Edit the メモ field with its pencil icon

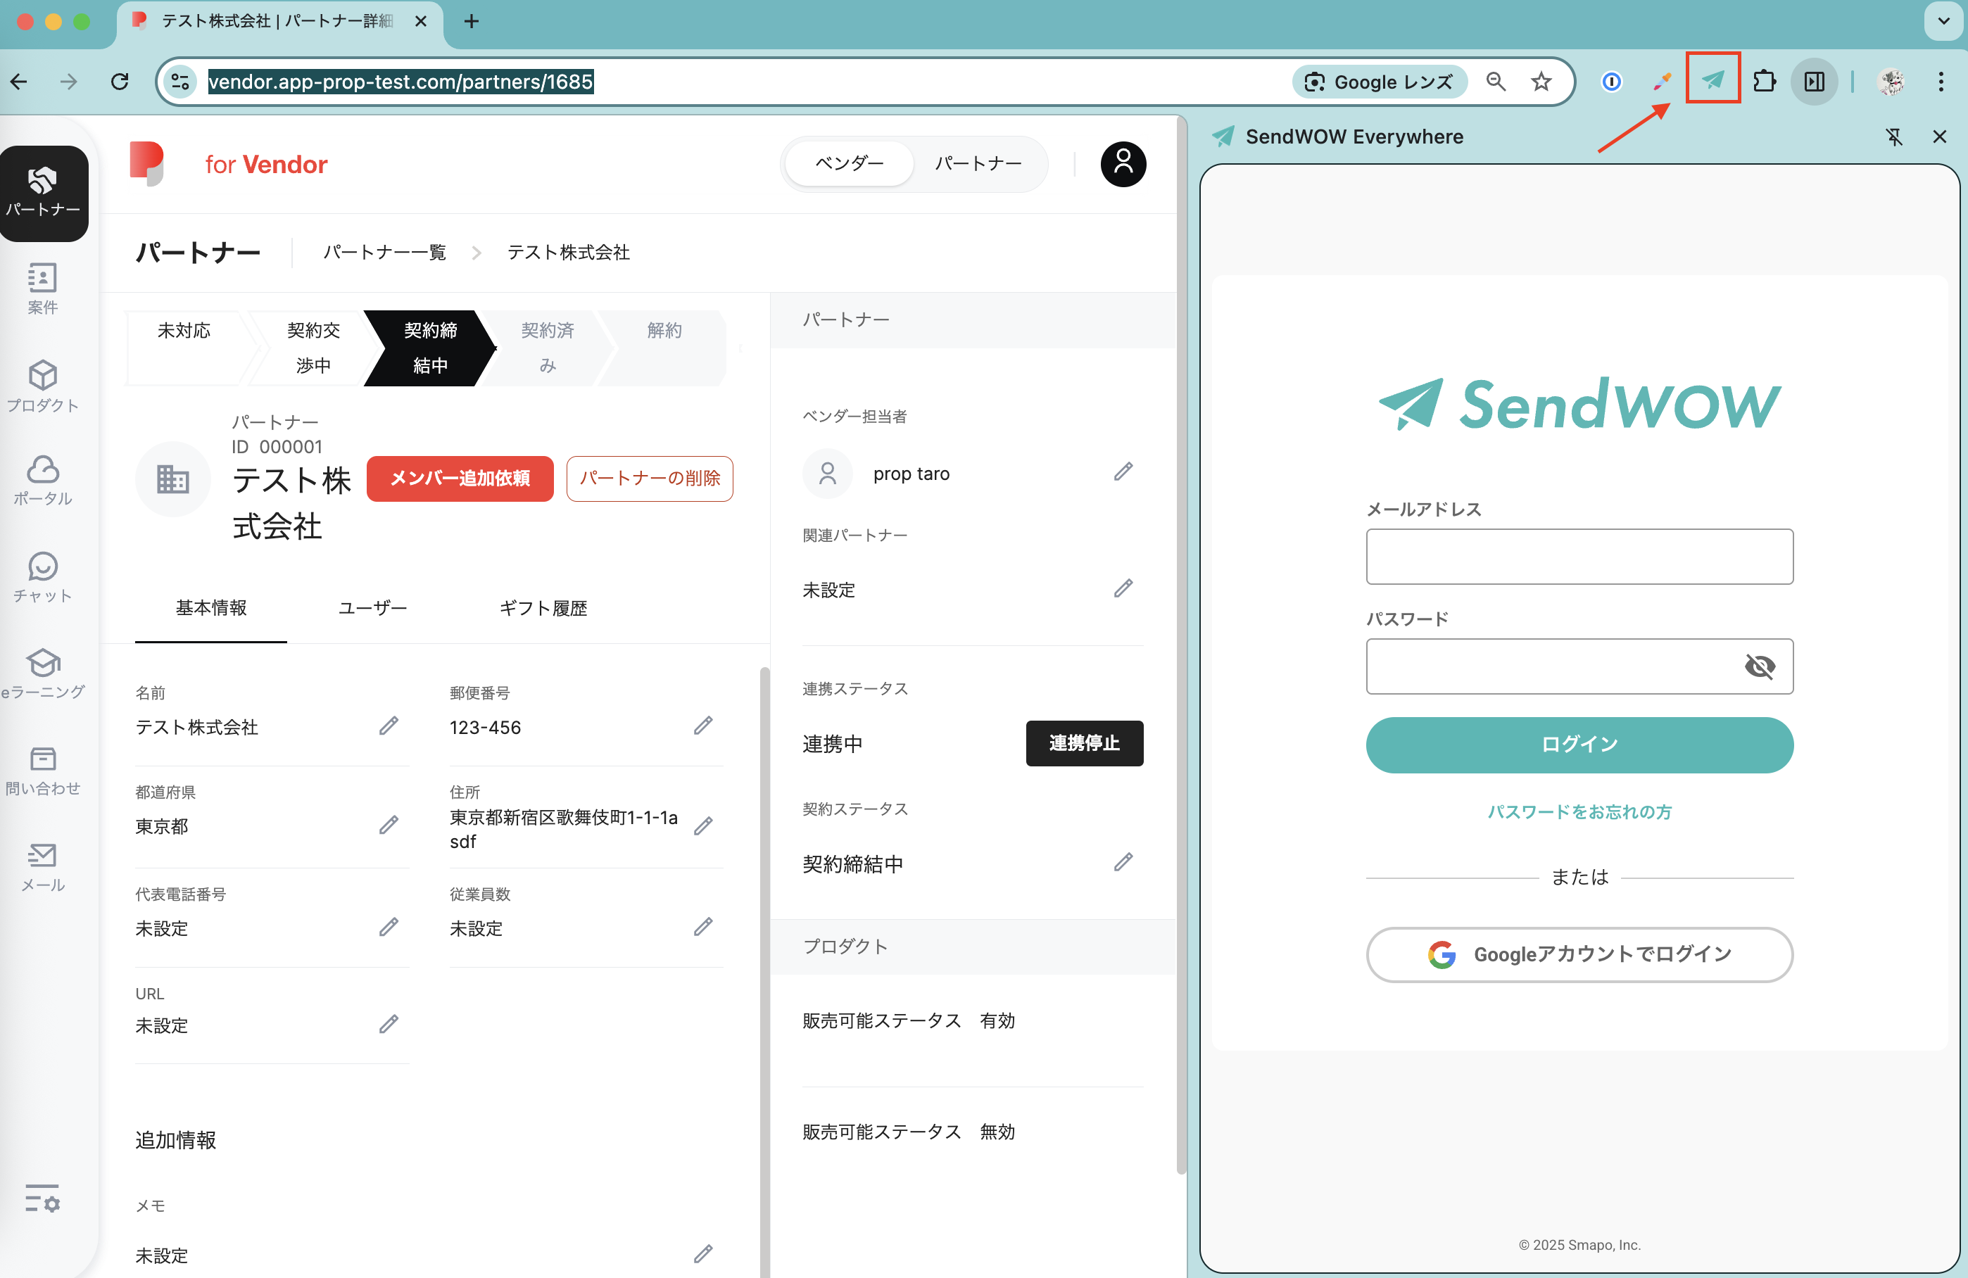[703, 1254]
